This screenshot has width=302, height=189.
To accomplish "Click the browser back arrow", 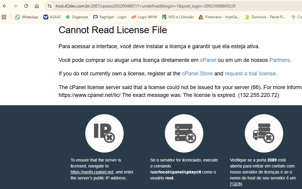I will click(5, 6).
